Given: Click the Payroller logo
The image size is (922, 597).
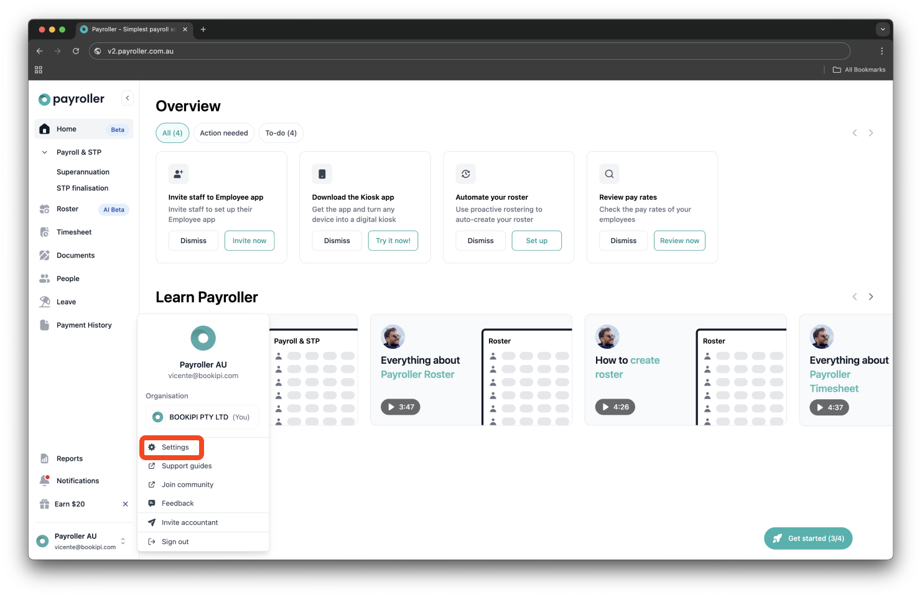Looking at the screenshot, I should (71, 99).
